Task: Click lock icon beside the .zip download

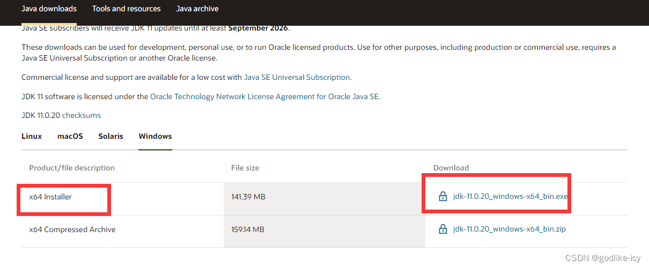Action: click(443, 229)
